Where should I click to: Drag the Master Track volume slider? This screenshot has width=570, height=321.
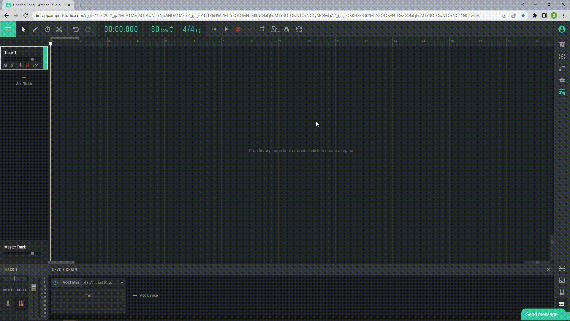[x=32, y=253]
